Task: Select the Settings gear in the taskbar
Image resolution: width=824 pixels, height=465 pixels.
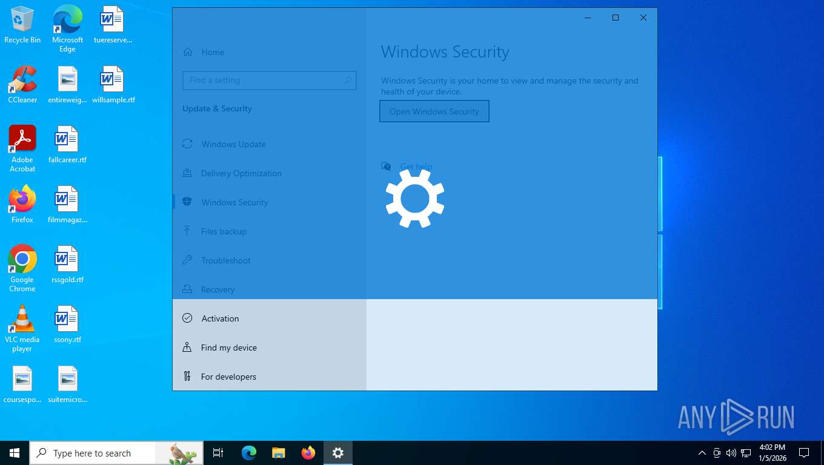Action: 338,453
